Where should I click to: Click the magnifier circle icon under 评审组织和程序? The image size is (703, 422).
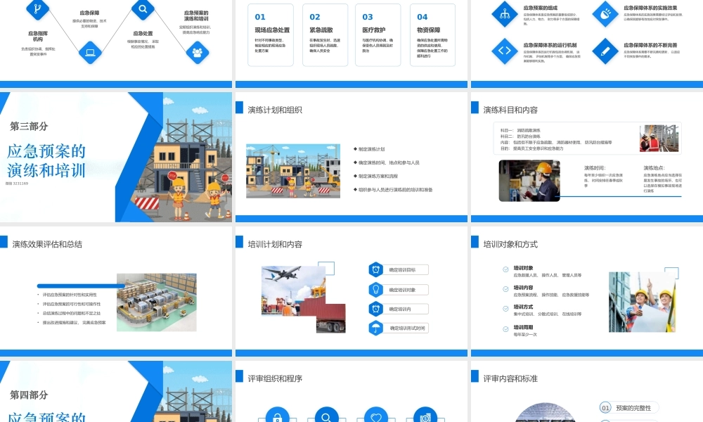coord(326,415)
